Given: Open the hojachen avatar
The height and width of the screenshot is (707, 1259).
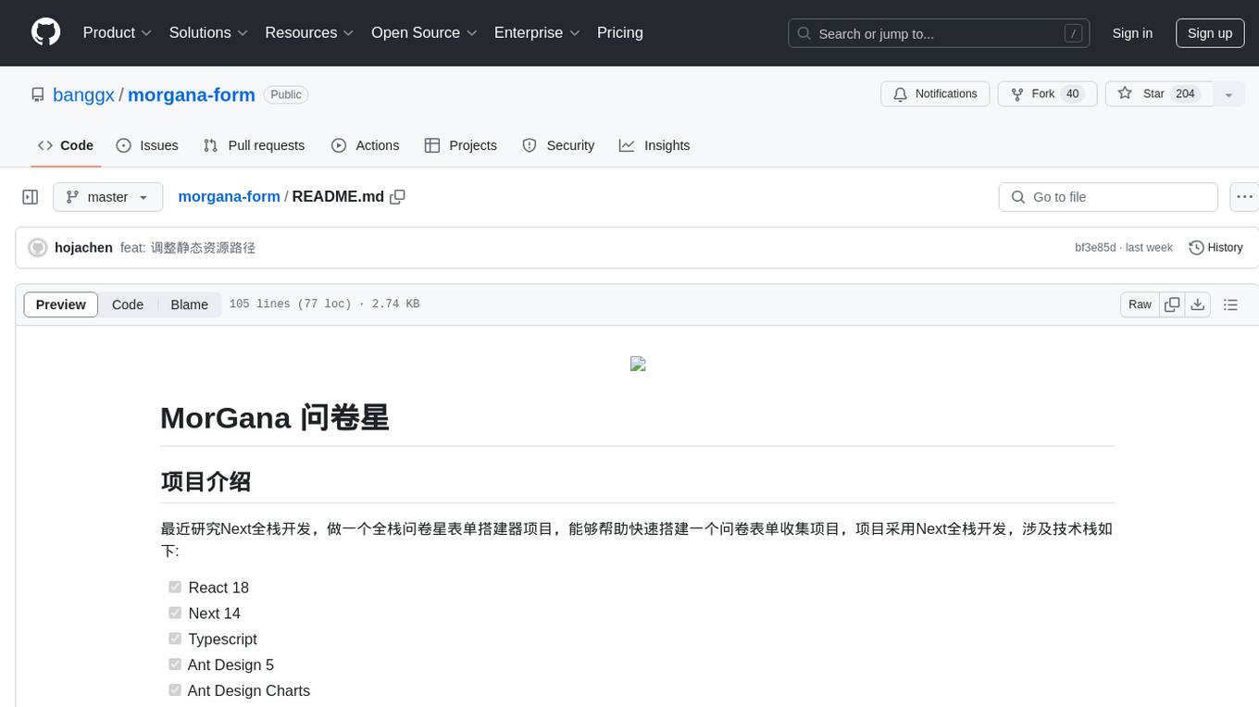Looking at the screenshot, I should click(38, 248).
